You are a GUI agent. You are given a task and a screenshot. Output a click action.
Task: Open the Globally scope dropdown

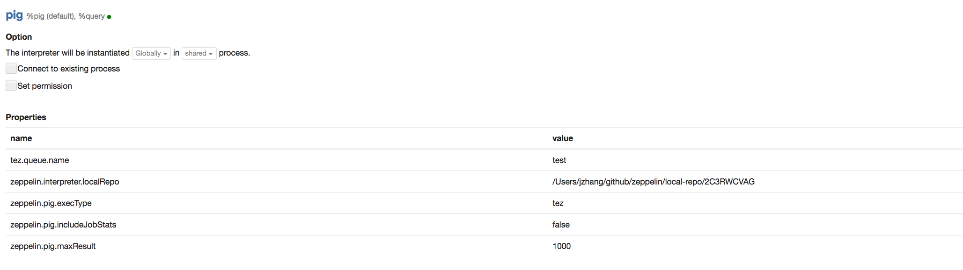click(x=151, y=53)
